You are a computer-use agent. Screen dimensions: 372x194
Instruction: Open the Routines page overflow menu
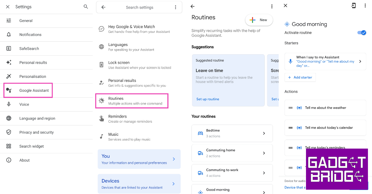(x=272, y=6)
